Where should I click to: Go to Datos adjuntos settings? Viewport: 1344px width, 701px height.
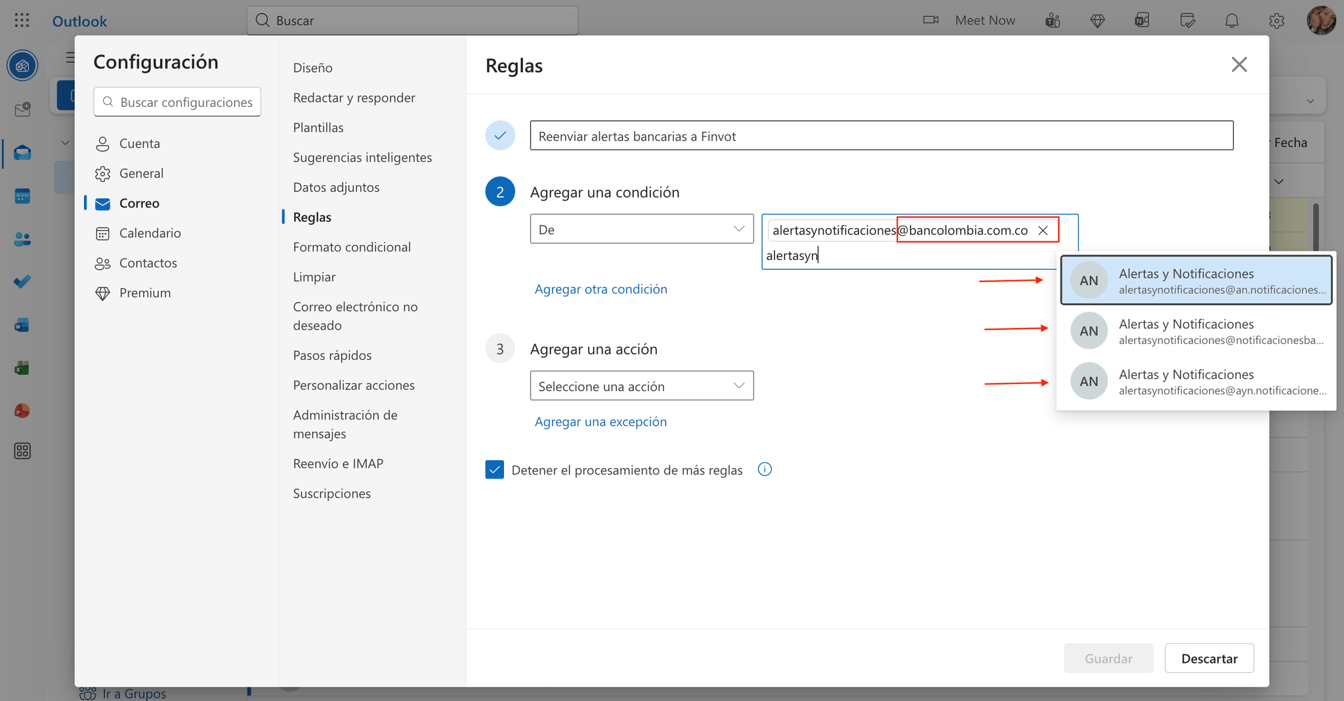click(336, 187)
